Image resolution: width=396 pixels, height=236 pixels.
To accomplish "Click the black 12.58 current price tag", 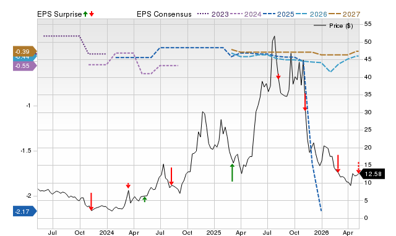I will 372,174.
